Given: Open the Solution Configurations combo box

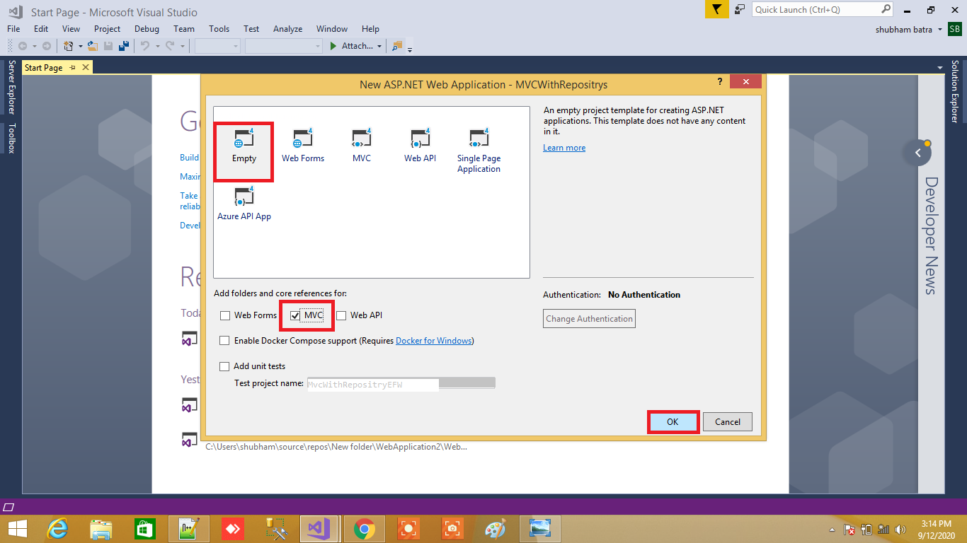Looking at the screenshot, I should pos(218,46).
